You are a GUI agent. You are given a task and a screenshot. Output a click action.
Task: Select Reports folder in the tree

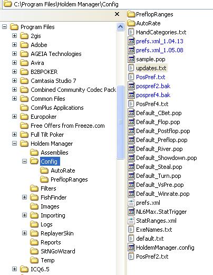tap(51, 242)
